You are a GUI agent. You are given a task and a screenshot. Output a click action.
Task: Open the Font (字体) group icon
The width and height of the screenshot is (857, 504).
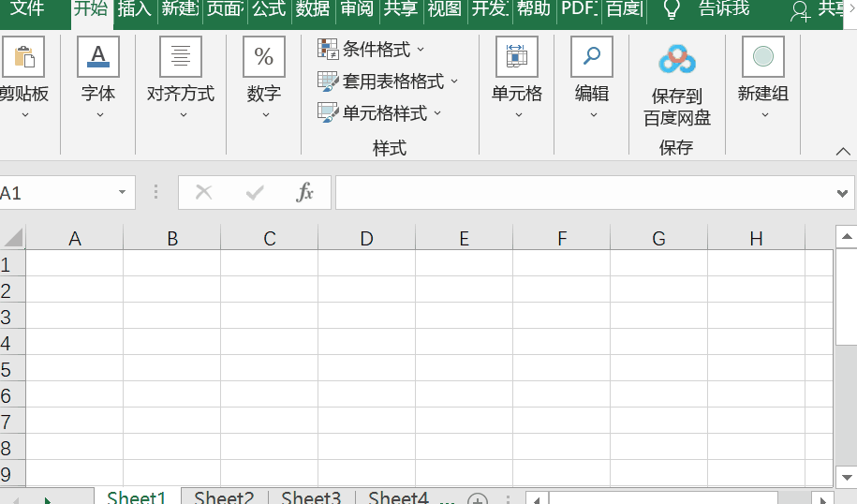(x=98, y=57)
